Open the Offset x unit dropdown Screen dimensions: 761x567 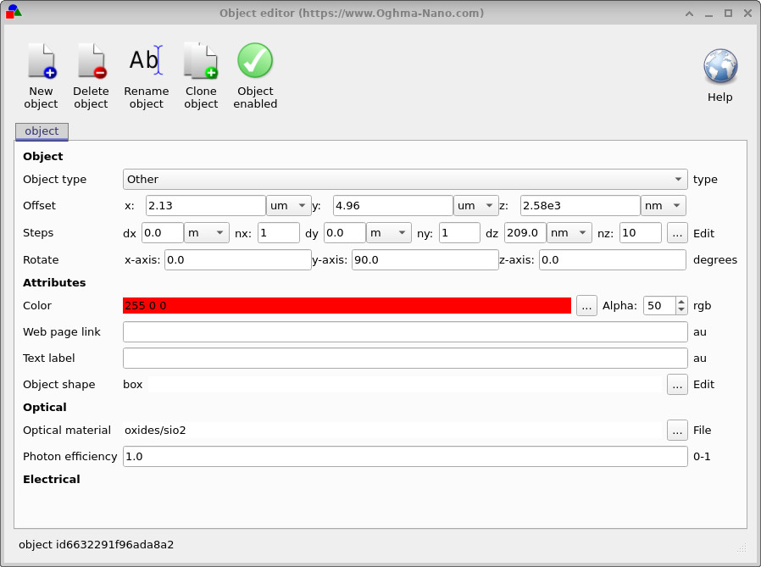(x=289, y=205)
